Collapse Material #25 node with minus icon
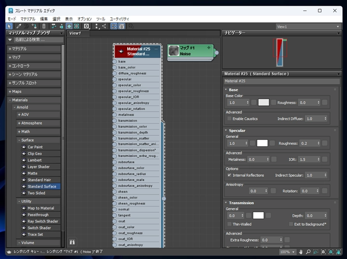 156,49
